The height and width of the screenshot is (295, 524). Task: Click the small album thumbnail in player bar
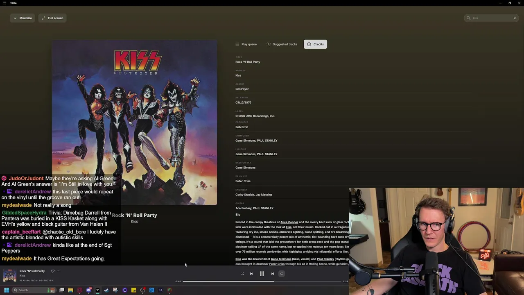pos(10,275)
